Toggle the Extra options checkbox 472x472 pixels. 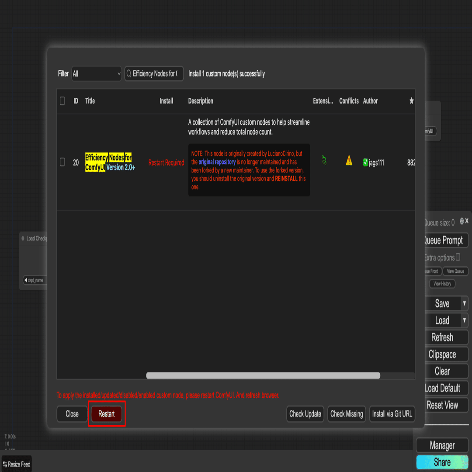(x=458, y=257)
